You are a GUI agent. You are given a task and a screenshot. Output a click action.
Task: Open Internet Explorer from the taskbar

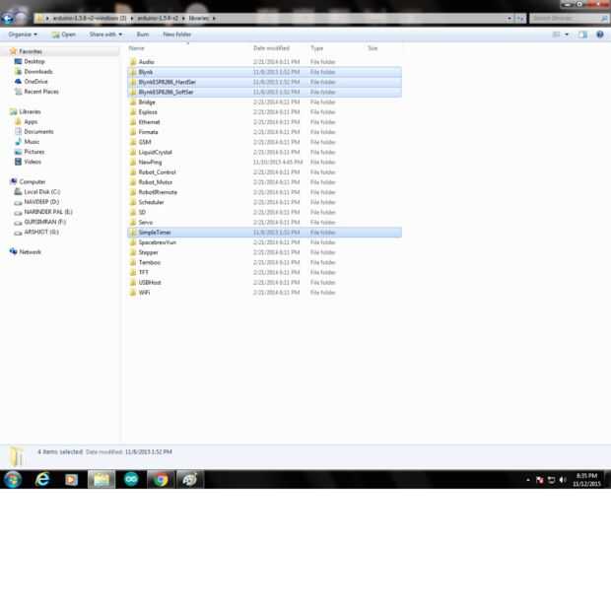tap(42, 479)
